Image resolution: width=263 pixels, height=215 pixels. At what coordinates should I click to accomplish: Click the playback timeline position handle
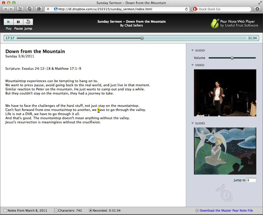click(x=142, y=38)
